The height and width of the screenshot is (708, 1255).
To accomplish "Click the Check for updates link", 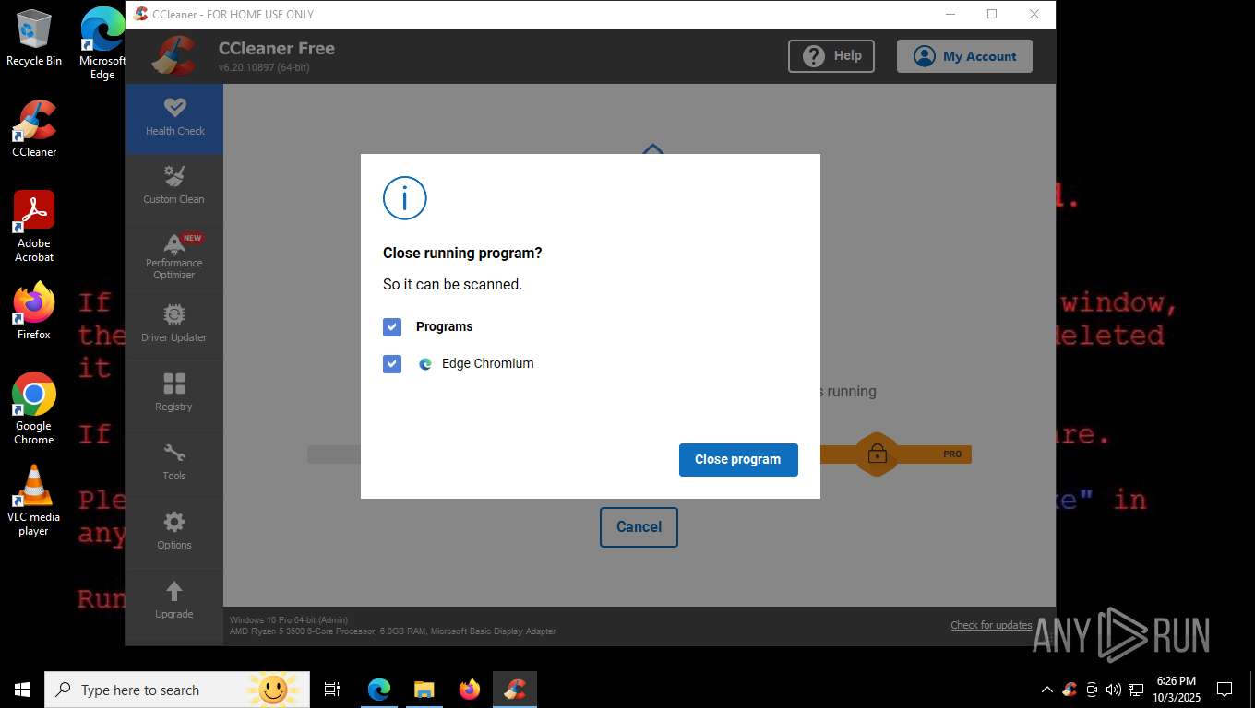I will click(991, 625).
